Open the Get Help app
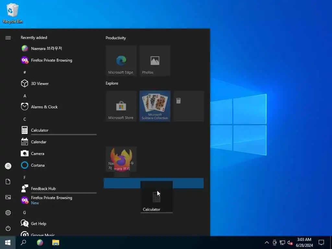This screenshot has height=249, width=332. point(58,223)
